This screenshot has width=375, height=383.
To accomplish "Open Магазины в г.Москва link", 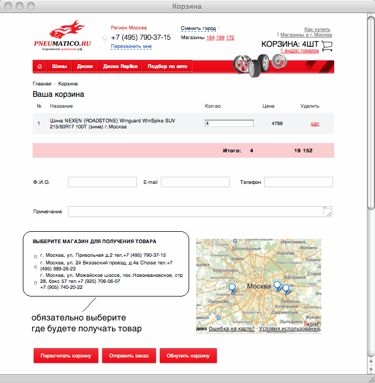I will (306, 35).
